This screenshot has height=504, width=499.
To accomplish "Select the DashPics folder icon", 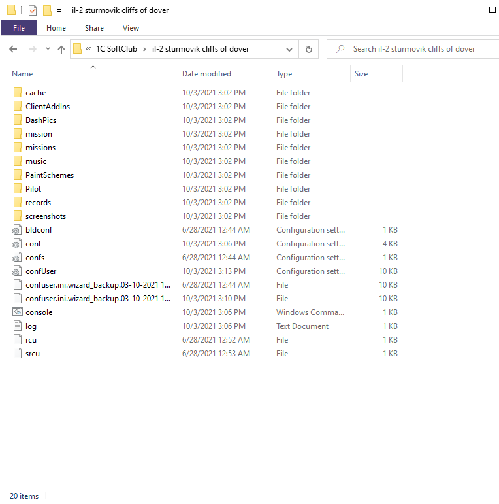I will click(18, 120).
